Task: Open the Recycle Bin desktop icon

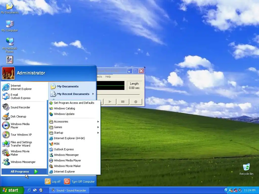Action: [246, 169]
